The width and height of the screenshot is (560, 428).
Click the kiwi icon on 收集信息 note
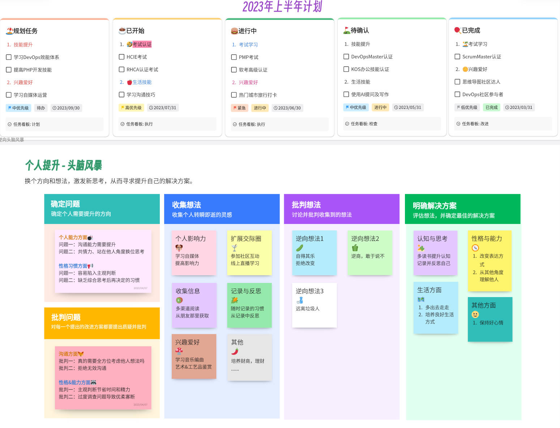coord(179,300)
